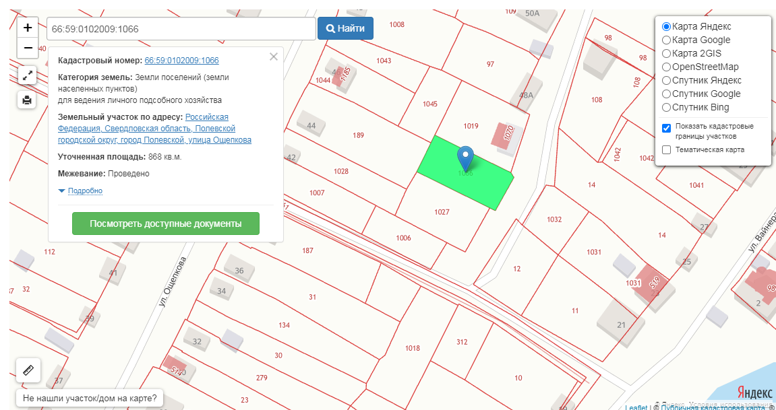776x410 pixels.
Task: Select Карта 2GIS radio option
Action: click(667, 53)
